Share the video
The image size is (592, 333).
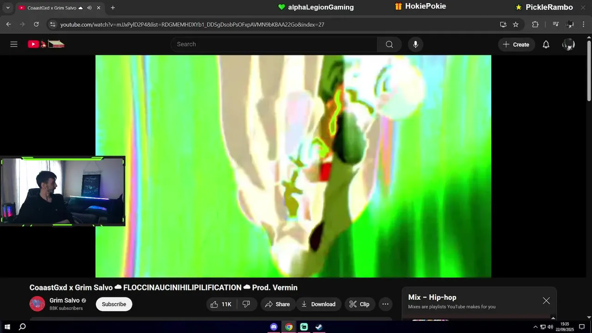pyautogui.click(x=277, y=304)
